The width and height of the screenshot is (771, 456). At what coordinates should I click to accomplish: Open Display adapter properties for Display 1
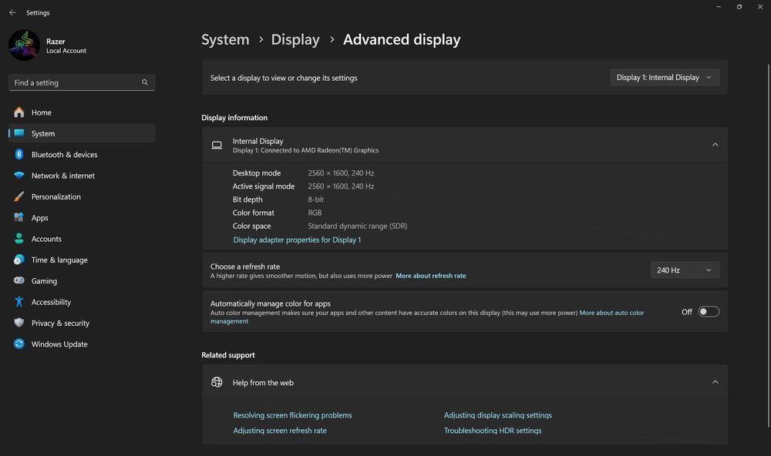(x=297, y=240)
